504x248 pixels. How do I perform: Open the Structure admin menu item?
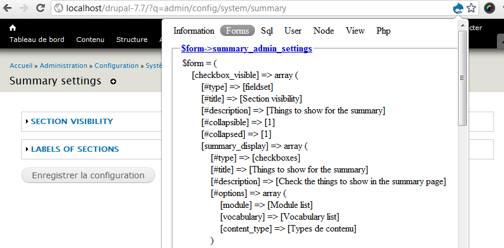(x=132, y=40)
